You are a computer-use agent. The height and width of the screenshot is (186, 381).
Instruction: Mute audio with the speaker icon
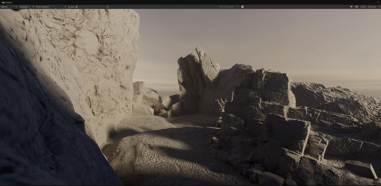point(351,7)
